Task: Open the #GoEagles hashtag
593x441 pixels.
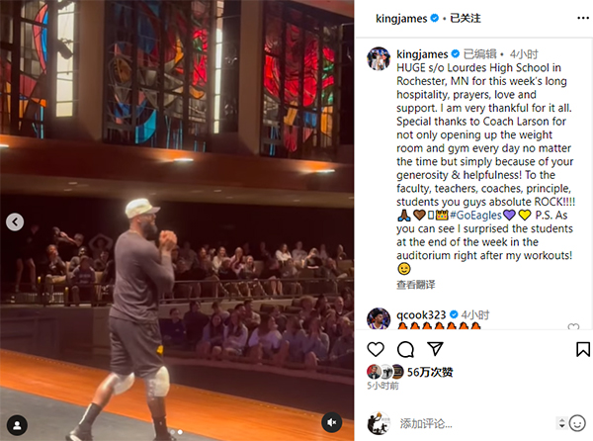Action: (475, 216)
